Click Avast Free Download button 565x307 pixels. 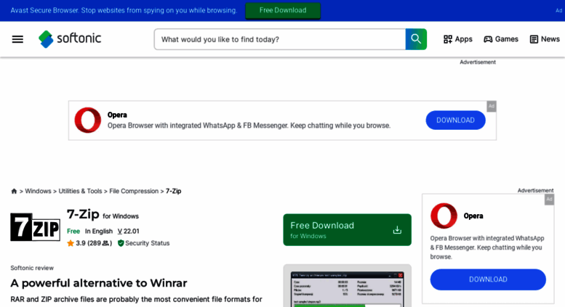coord(283,10)
